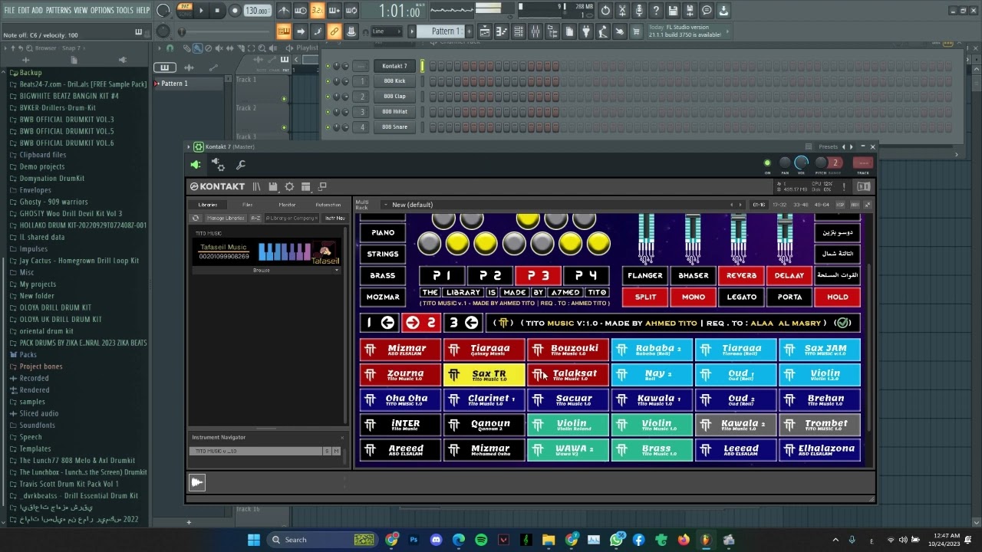982x552 pixels.
Task: Click the undo history icon
Action: pos(605,11)
